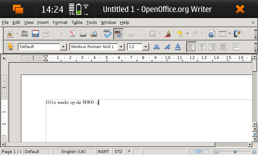Click the font size field showing 12
The height and width of the screenshot is (155, 258).
pos(134,47)
